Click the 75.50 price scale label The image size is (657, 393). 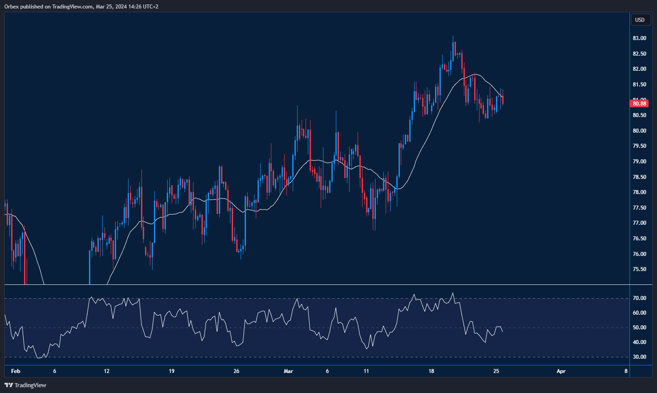[x=639, y=269]
